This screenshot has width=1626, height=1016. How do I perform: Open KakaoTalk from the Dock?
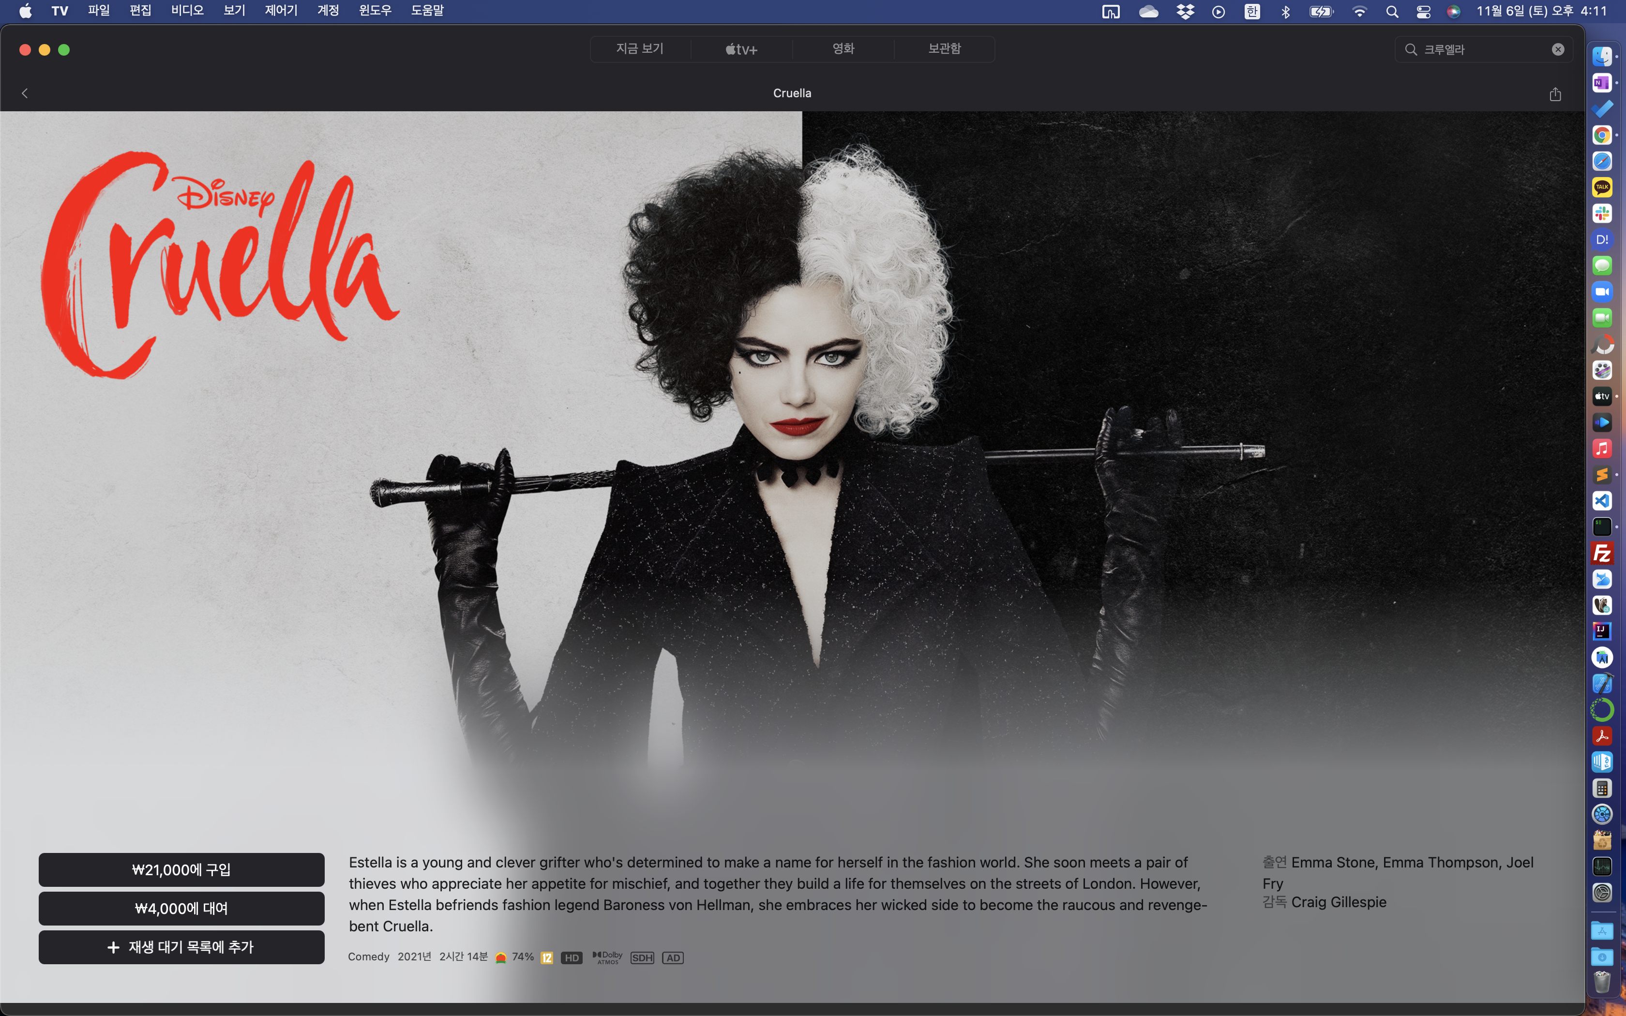click(1602, 188)
